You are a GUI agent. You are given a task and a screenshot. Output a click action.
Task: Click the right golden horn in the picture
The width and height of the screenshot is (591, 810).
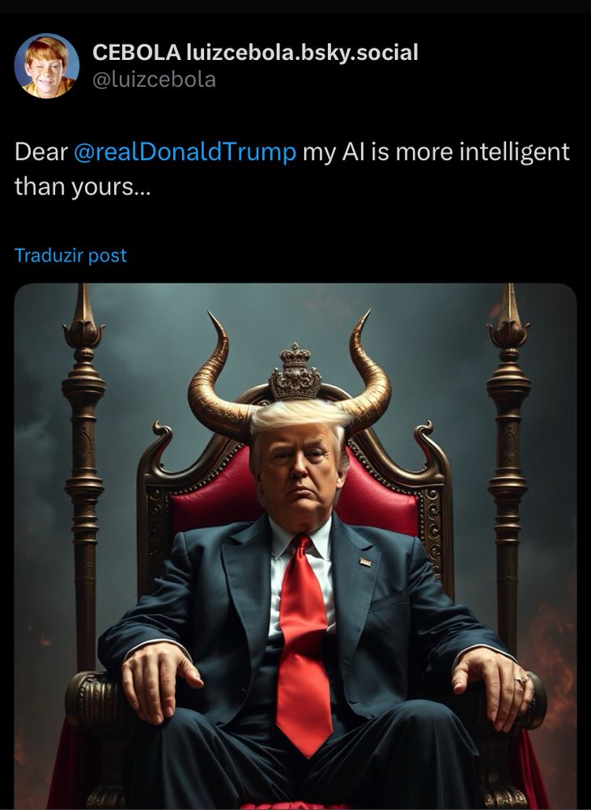point(369,382)
